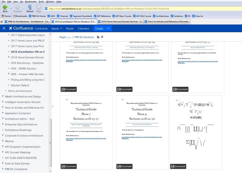Open the Architectures bookmark
This screenshot has width=242, height=173.
click(x=161, y=16)
